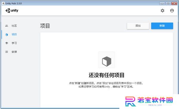Close the Unity Hub window
179x109 pixels.
pyautogui.click(x=174, y=3)
